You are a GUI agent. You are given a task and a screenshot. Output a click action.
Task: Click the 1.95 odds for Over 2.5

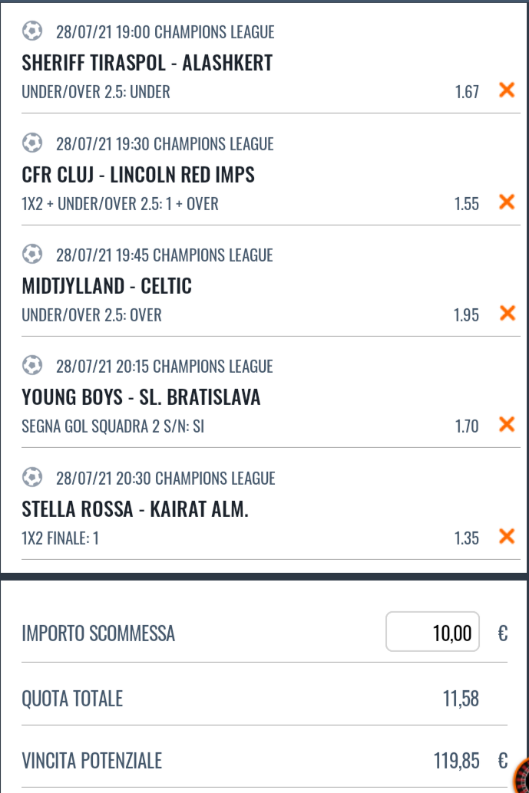tap(467, 315)
